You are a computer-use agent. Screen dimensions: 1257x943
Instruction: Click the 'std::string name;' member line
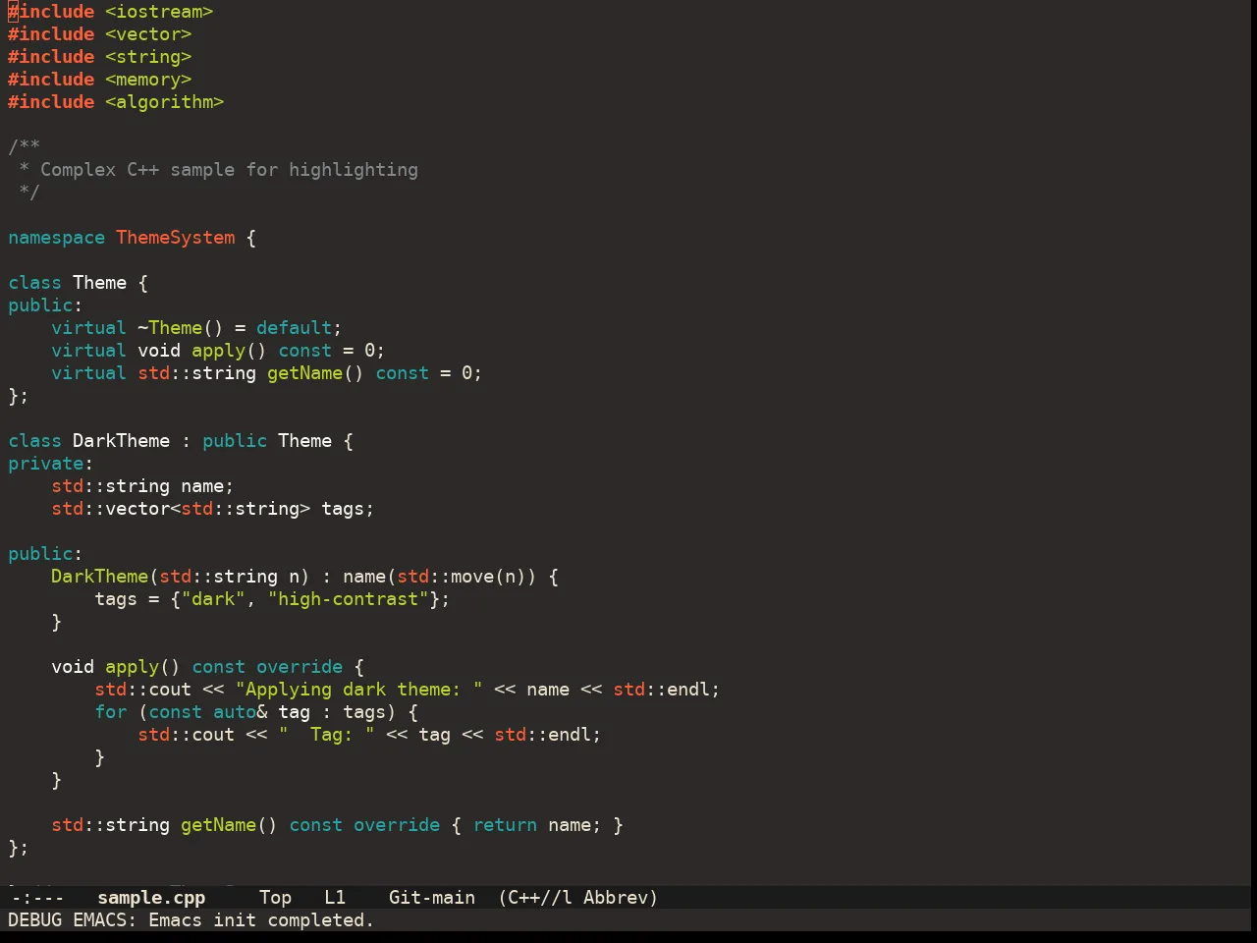[x=142, y=486]
